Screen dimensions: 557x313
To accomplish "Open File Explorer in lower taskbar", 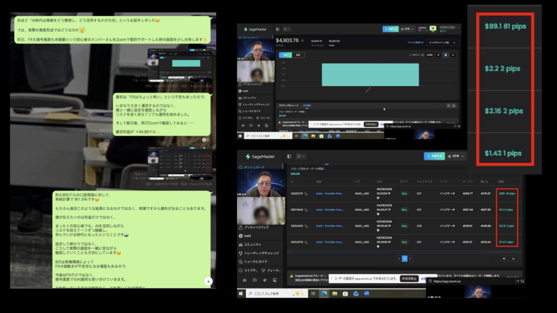I will coord(335,293).
